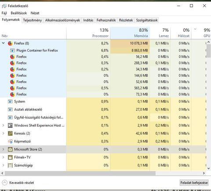Switch to the Szolgáltatások tab
The height and width of the screenshot is (191, 211).
(147, 20)
